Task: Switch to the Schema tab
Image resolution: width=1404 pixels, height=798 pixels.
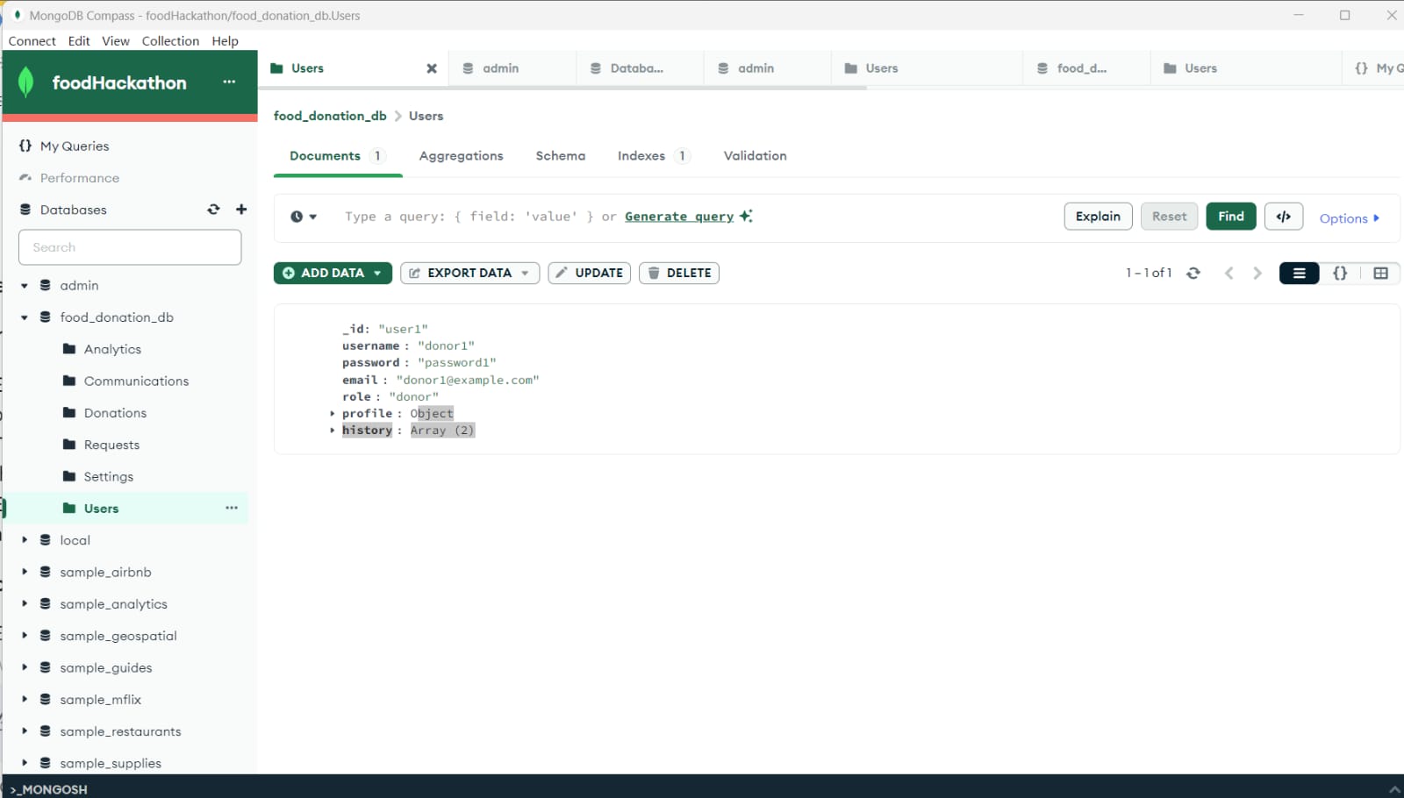Action: pyautogui.click(x=560, y=155)
